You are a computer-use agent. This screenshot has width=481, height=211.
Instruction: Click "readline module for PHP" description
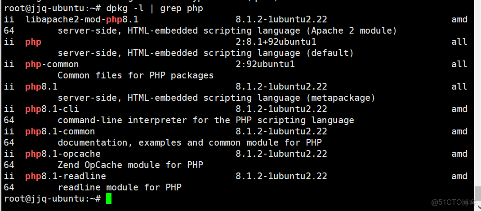click(120, 187)
